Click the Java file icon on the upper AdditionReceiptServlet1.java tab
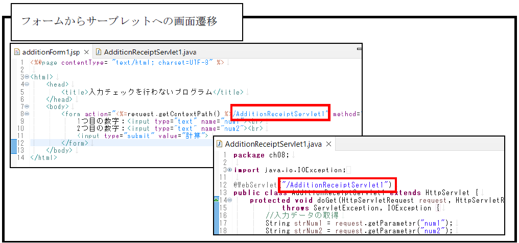This screenshot has height=243, width=519. 99,52
